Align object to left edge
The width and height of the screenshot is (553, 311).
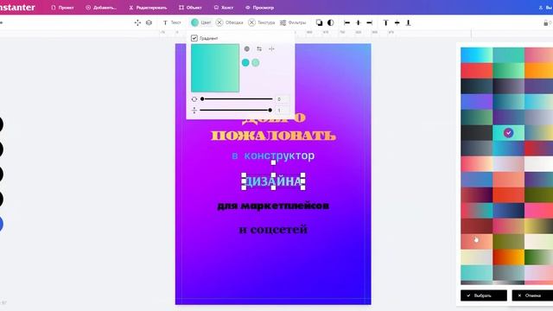pyautogui.click(x=347, y=22)
